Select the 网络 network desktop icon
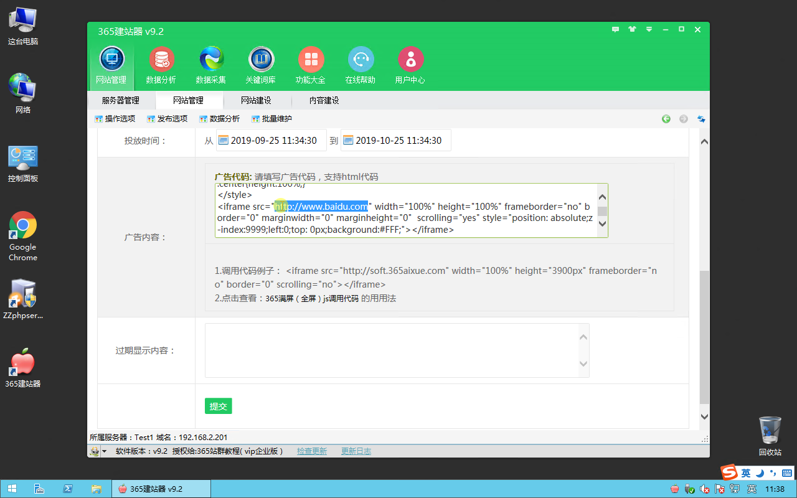This screenshot has height=498, width=797. pos(23,94)
